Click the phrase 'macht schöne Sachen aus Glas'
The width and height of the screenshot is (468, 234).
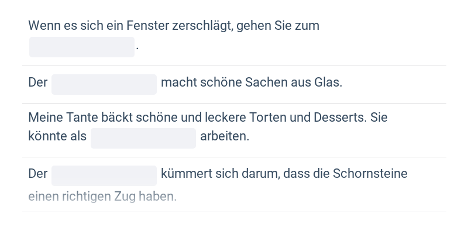click(x=251, y=83)
